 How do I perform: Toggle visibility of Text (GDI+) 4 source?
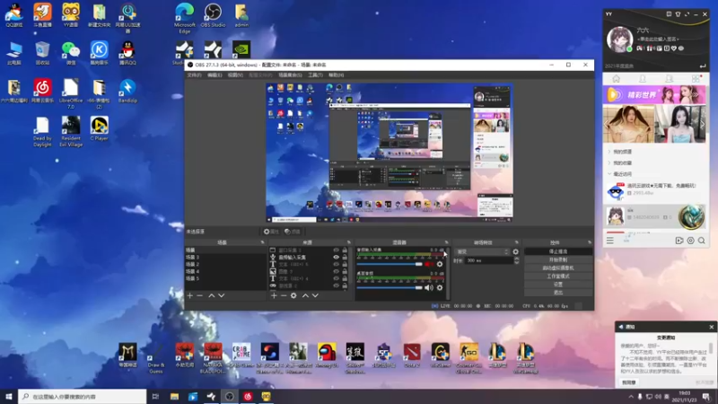pos(336,278)
